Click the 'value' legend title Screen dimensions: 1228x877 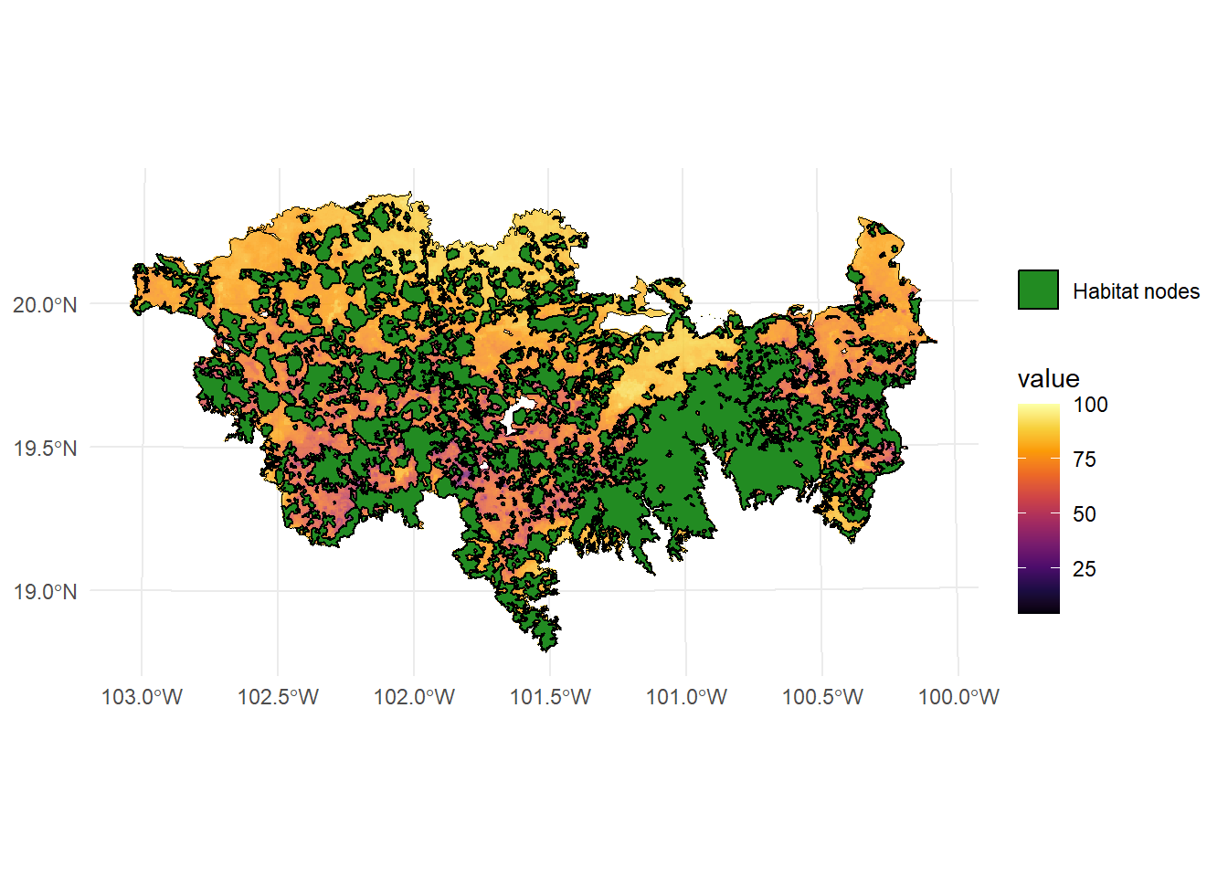1048,379
